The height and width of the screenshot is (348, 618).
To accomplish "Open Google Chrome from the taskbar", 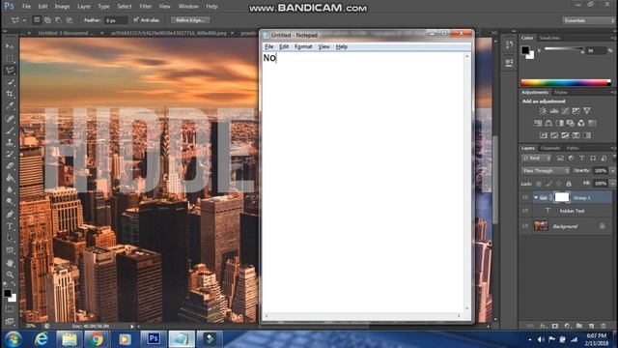I will point(96,339).
